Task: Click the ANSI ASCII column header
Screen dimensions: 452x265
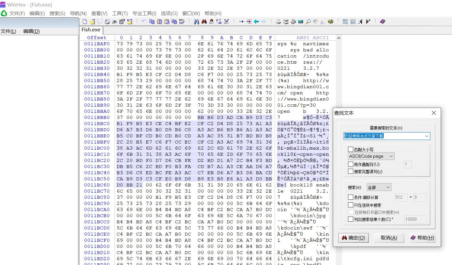Action: tap(312, 37)
